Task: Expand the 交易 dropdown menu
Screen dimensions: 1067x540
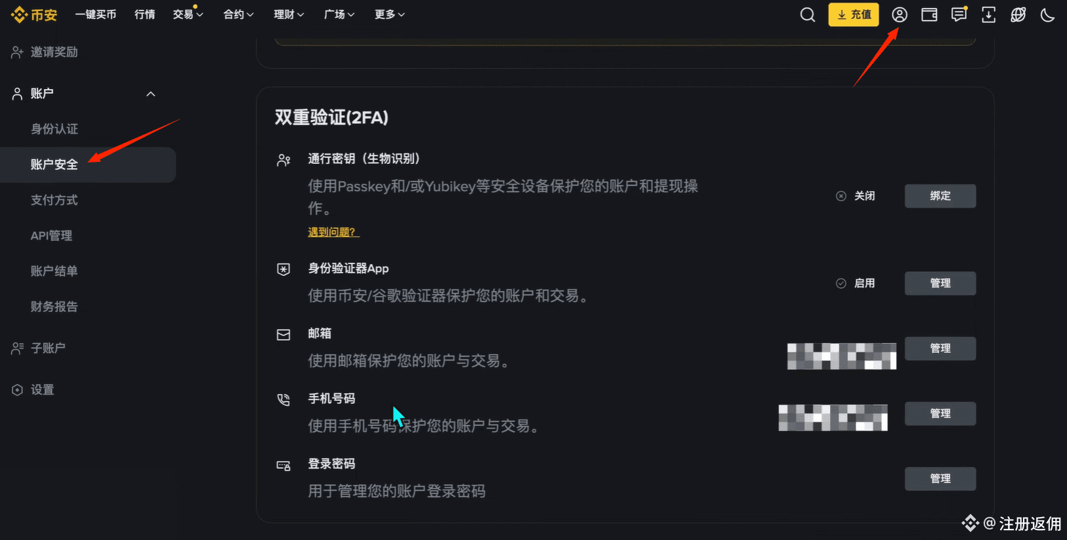Action: 188,14
